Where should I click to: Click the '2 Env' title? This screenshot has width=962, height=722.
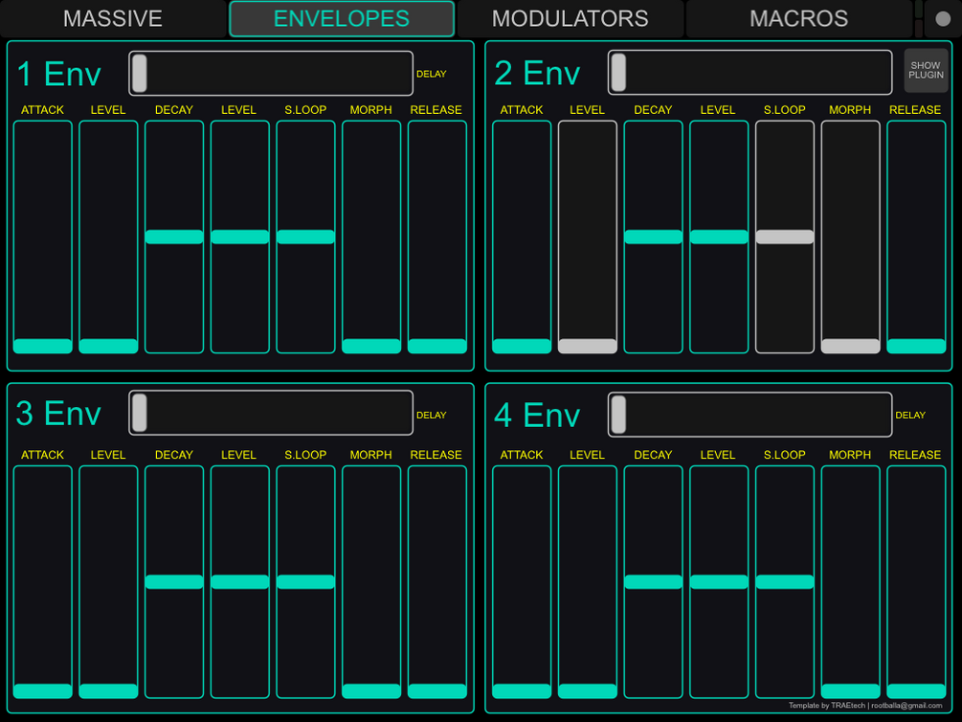537,74
